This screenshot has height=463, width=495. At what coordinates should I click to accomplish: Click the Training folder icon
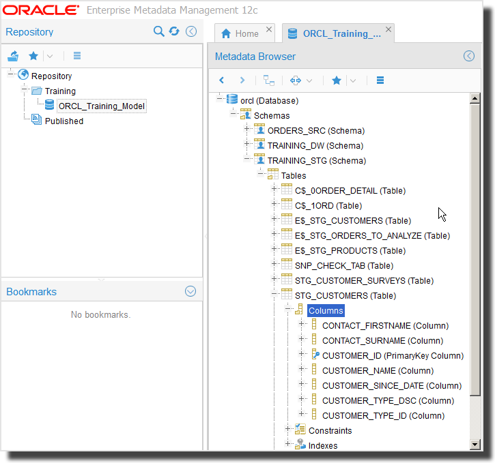coord(37,91)
